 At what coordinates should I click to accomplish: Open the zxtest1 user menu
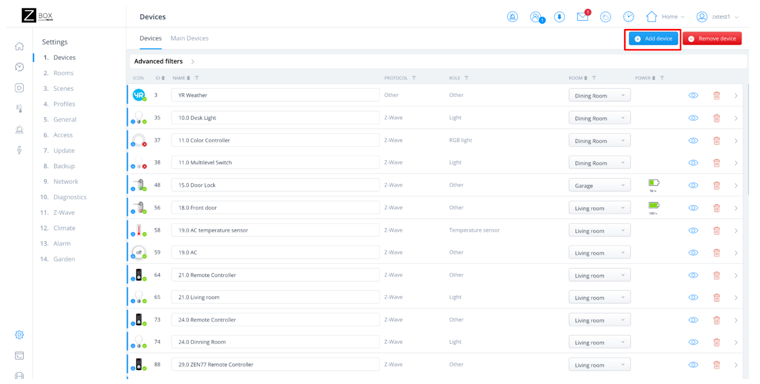(717, 17)
